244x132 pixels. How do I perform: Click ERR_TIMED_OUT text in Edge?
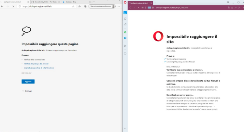coord(26,73)
